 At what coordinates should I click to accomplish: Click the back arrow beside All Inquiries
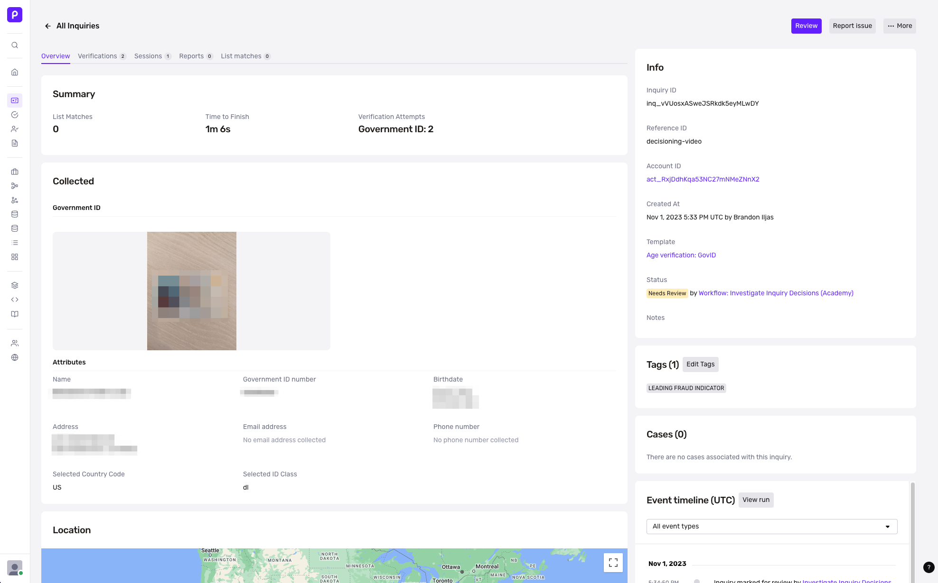47,26
